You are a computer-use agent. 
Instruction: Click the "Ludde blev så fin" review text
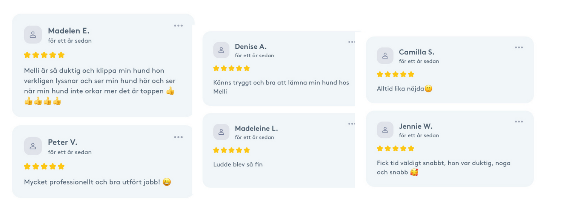238,164
